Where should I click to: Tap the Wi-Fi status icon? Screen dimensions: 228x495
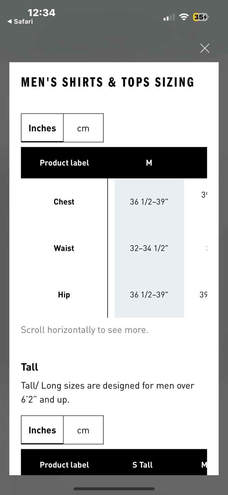pos(184,17)
